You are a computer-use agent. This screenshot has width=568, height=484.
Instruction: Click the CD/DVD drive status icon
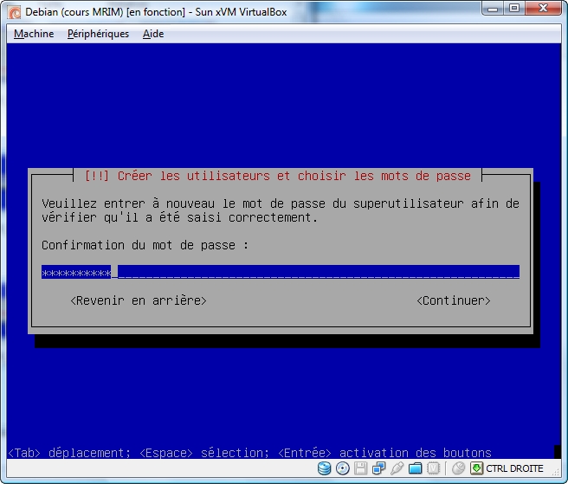pyautogui.click(x=343, y=468)
